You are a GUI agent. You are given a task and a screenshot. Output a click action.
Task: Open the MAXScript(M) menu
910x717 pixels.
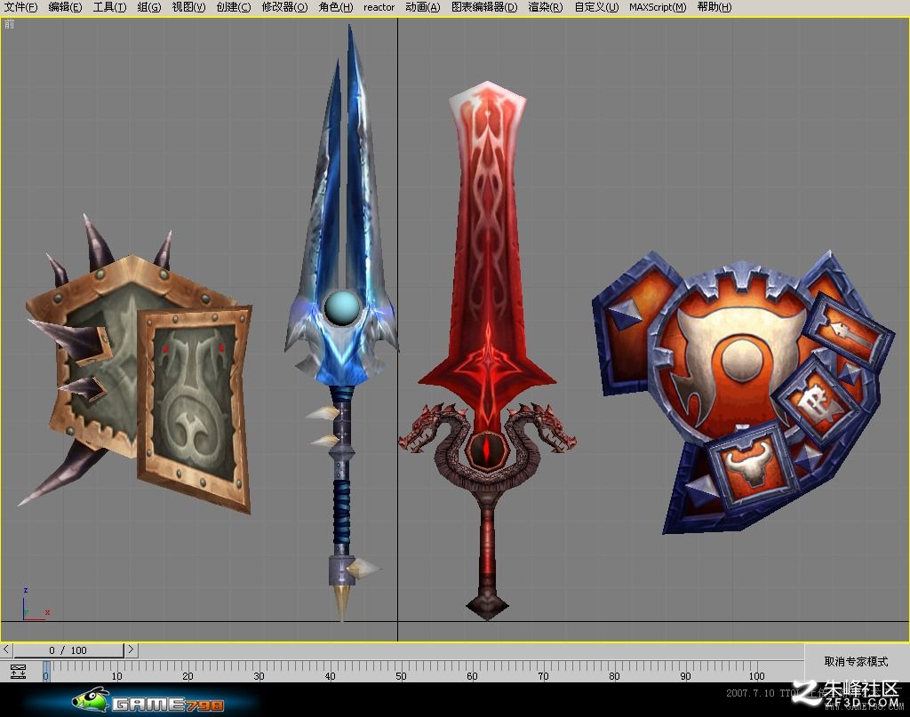click(x=658, y=7)
